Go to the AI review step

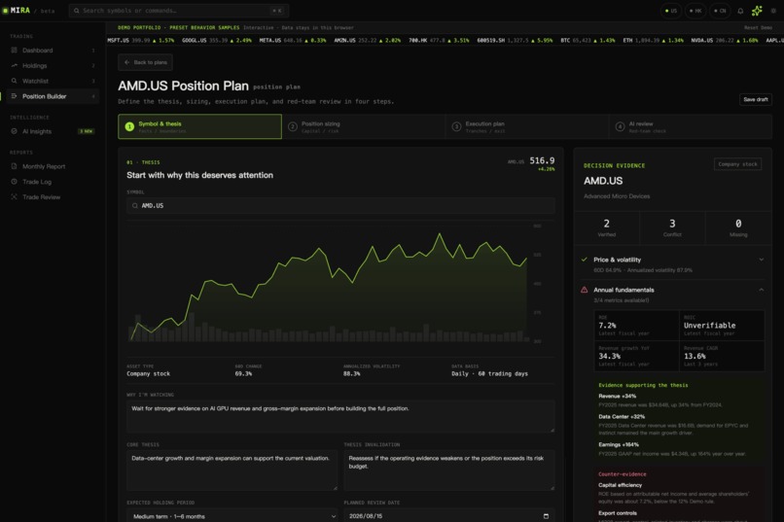point(691,126)
